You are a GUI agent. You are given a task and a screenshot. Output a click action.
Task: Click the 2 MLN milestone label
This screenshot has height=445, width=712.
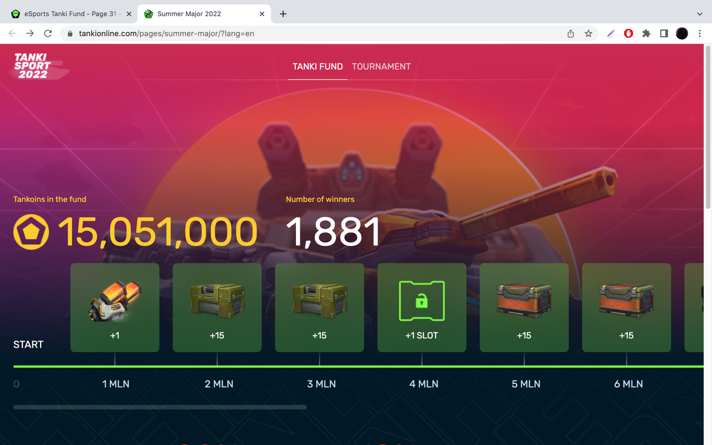[x=219, y=384]
